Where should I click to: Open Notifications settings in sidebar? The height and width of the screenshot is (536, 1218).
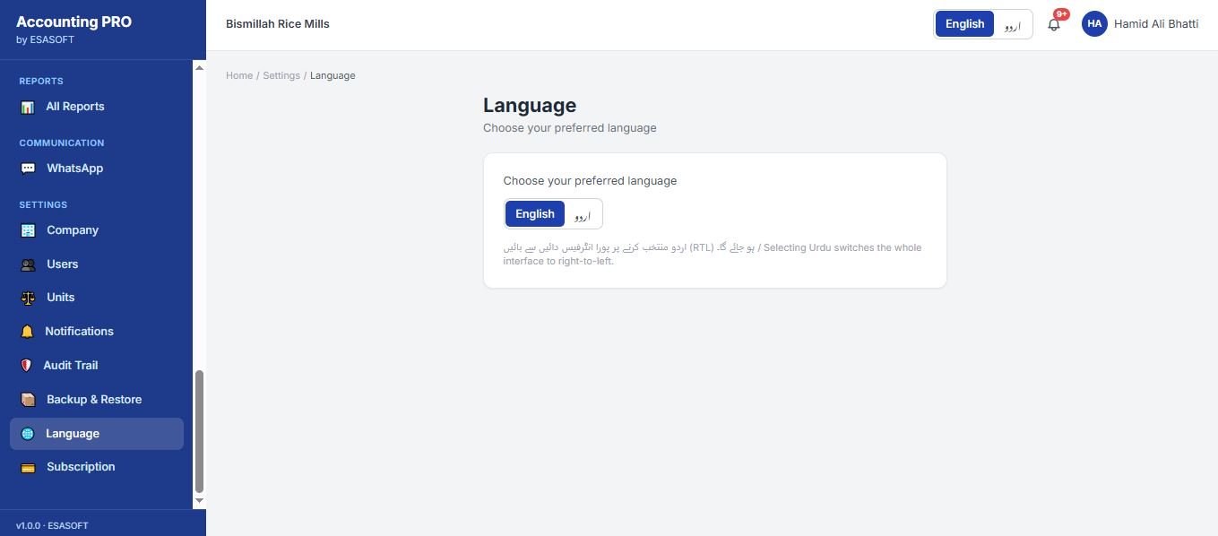97,332
